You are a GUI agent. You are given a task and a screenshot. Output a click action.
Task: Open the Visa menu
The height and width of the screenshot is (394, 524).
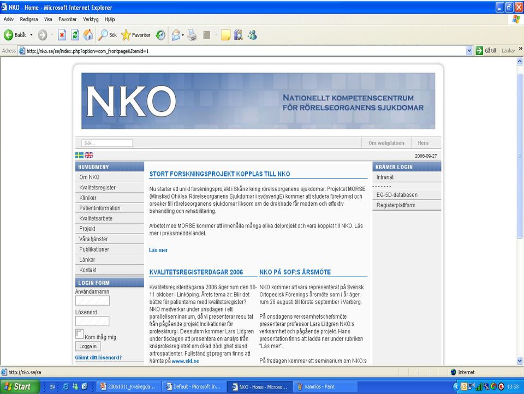click(48, 20)
